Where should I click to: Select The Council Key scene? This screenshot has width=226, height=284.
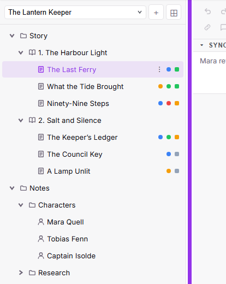click(x=93, y=154)
